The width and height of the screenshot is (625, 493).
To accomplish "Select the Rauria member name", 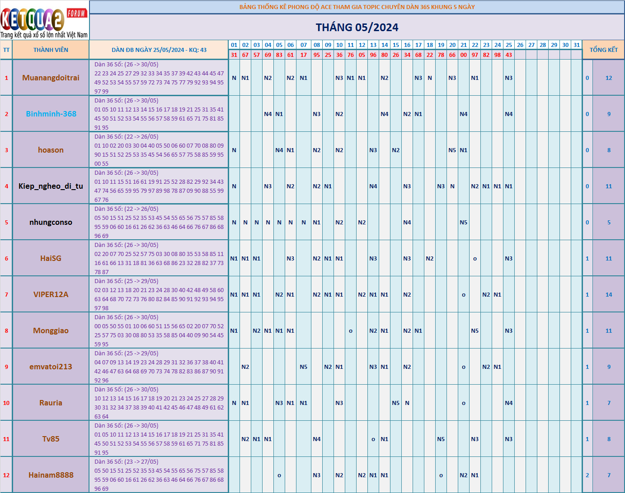I will tap(51, 403).
